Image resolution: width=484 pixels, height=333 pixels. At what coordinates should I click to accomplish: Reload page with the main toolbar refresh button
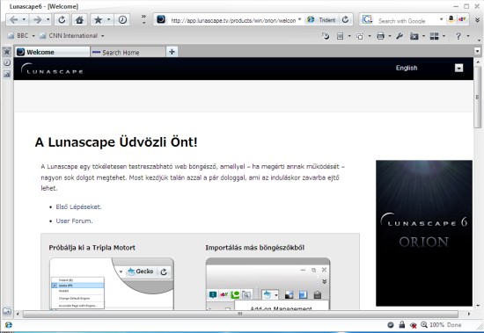(62, 20)
